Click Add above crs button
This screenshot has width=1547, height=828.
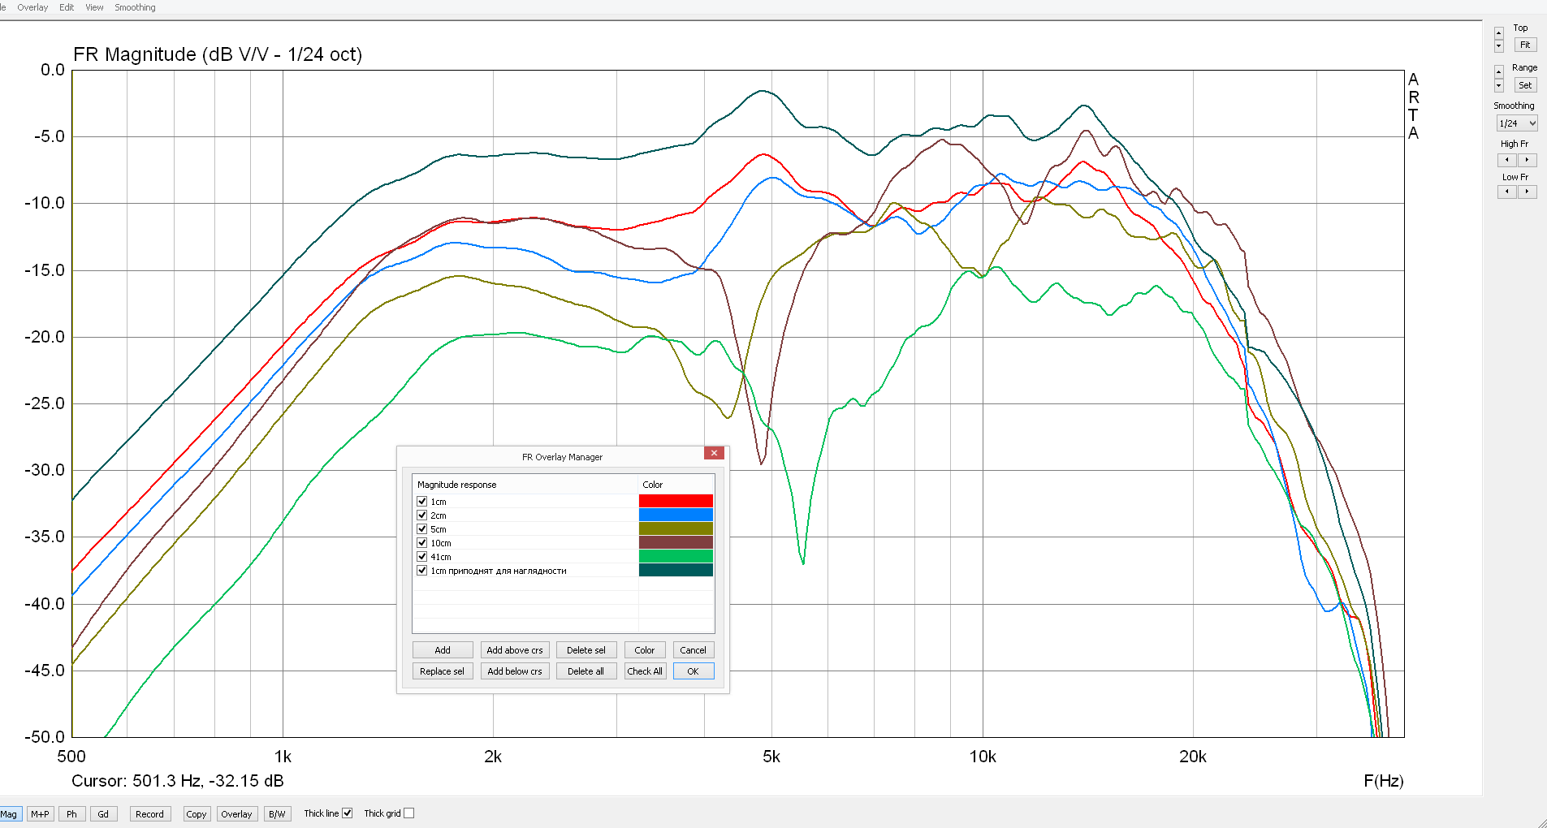point(515,650)
